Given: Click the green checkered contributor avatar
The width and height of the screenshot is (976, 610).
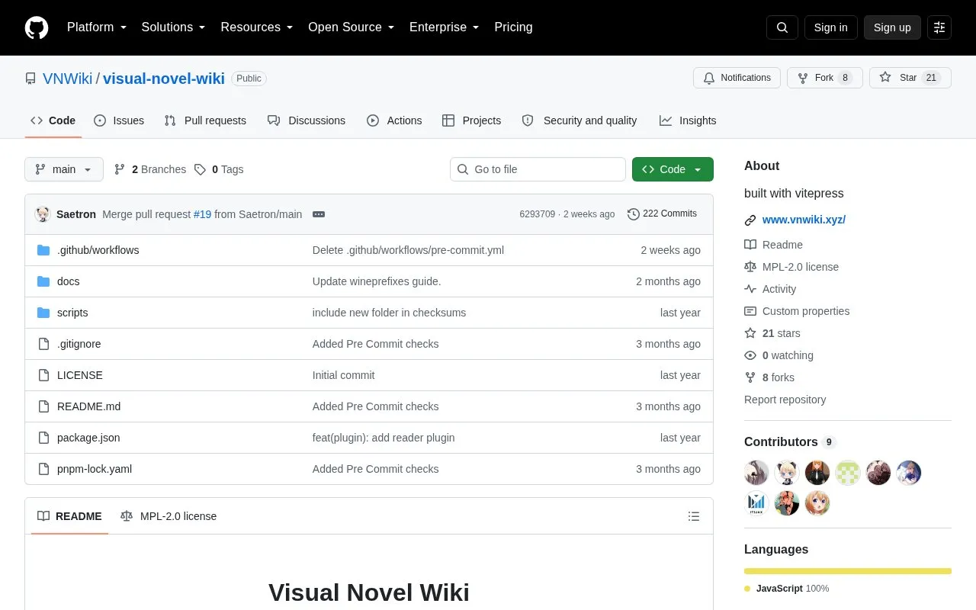Looking at the screenshot, I should point(848,473).
